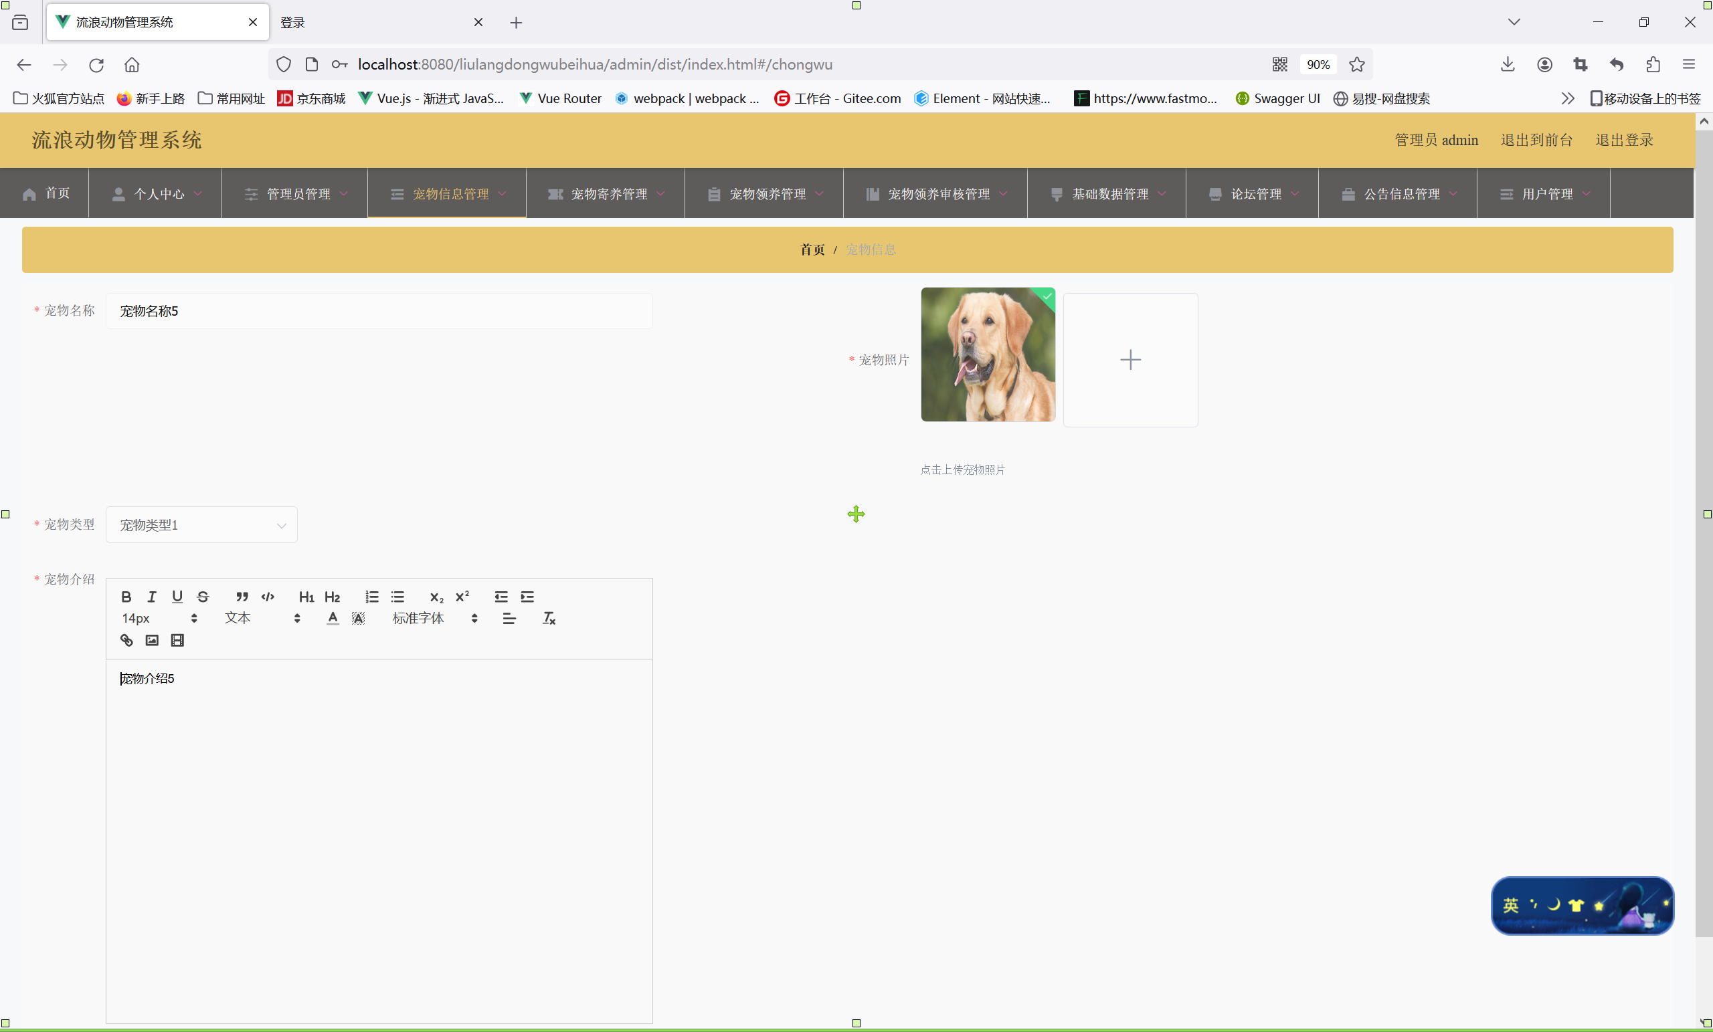
Task: Click the italic format icon
Action: [x=151, y=597]
